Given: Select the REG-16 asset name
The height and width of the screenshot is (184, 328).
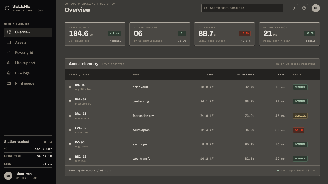Looking at the screenshot, I should click(x=81, y=157).
